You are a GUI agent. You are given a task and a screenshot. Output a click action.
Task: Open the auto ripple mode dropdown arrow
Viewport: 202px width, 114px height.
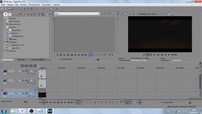pos(137,102)
